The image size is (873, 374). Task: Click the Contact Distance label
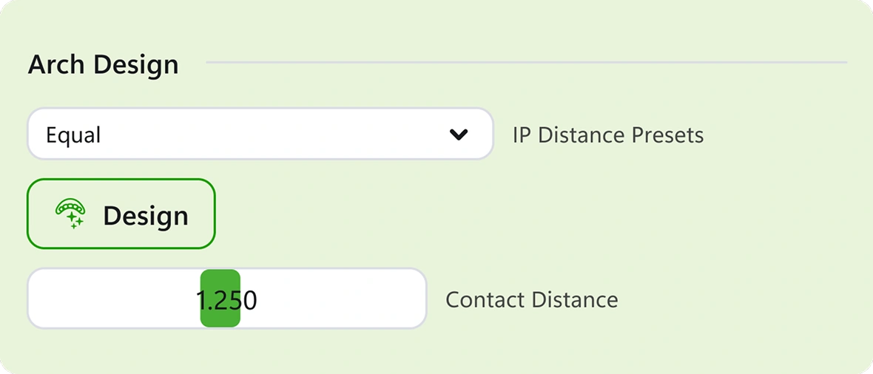(532, 300)
